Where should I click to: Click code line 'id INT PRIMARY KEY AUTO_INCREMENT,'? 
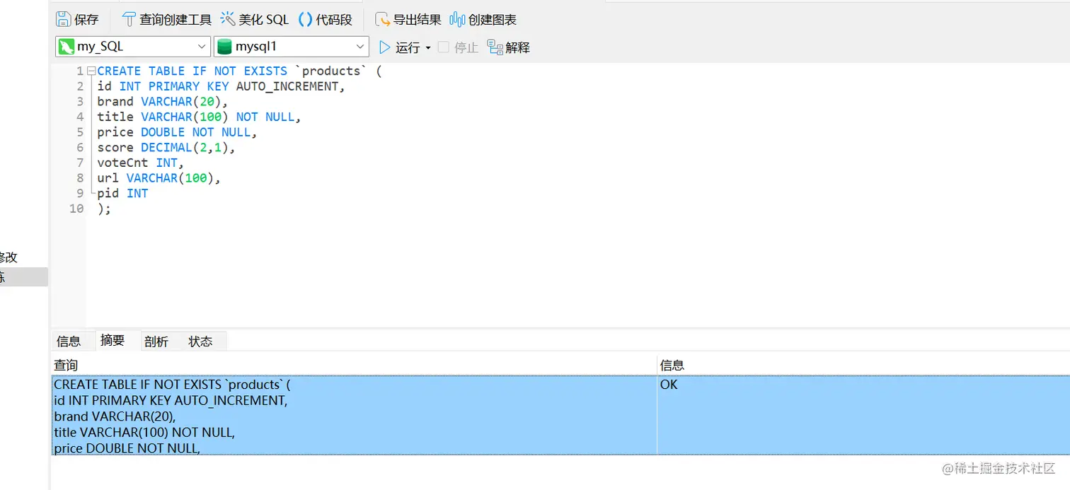pyautogui.click(x=221, y=86)
